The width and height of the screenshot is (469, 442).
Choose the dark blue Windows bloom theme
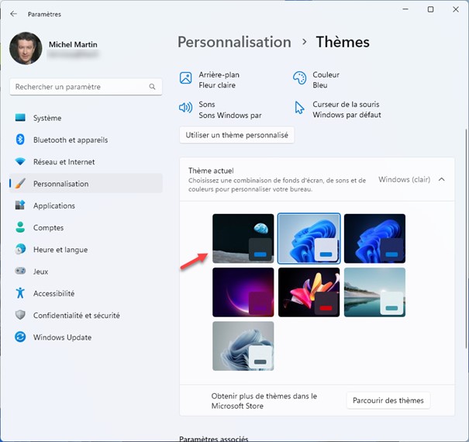tap(374, 239)
